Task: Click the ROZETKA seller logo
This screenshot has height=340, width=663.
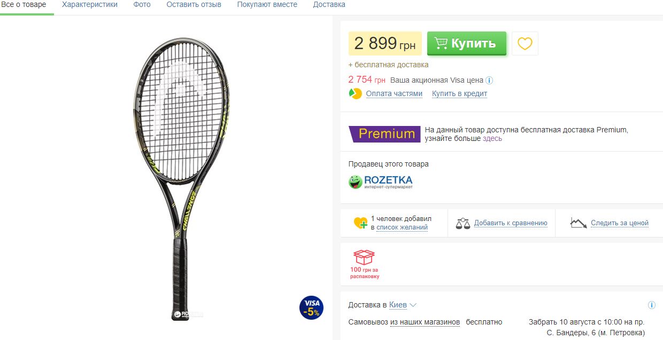Action: point(381,181)
